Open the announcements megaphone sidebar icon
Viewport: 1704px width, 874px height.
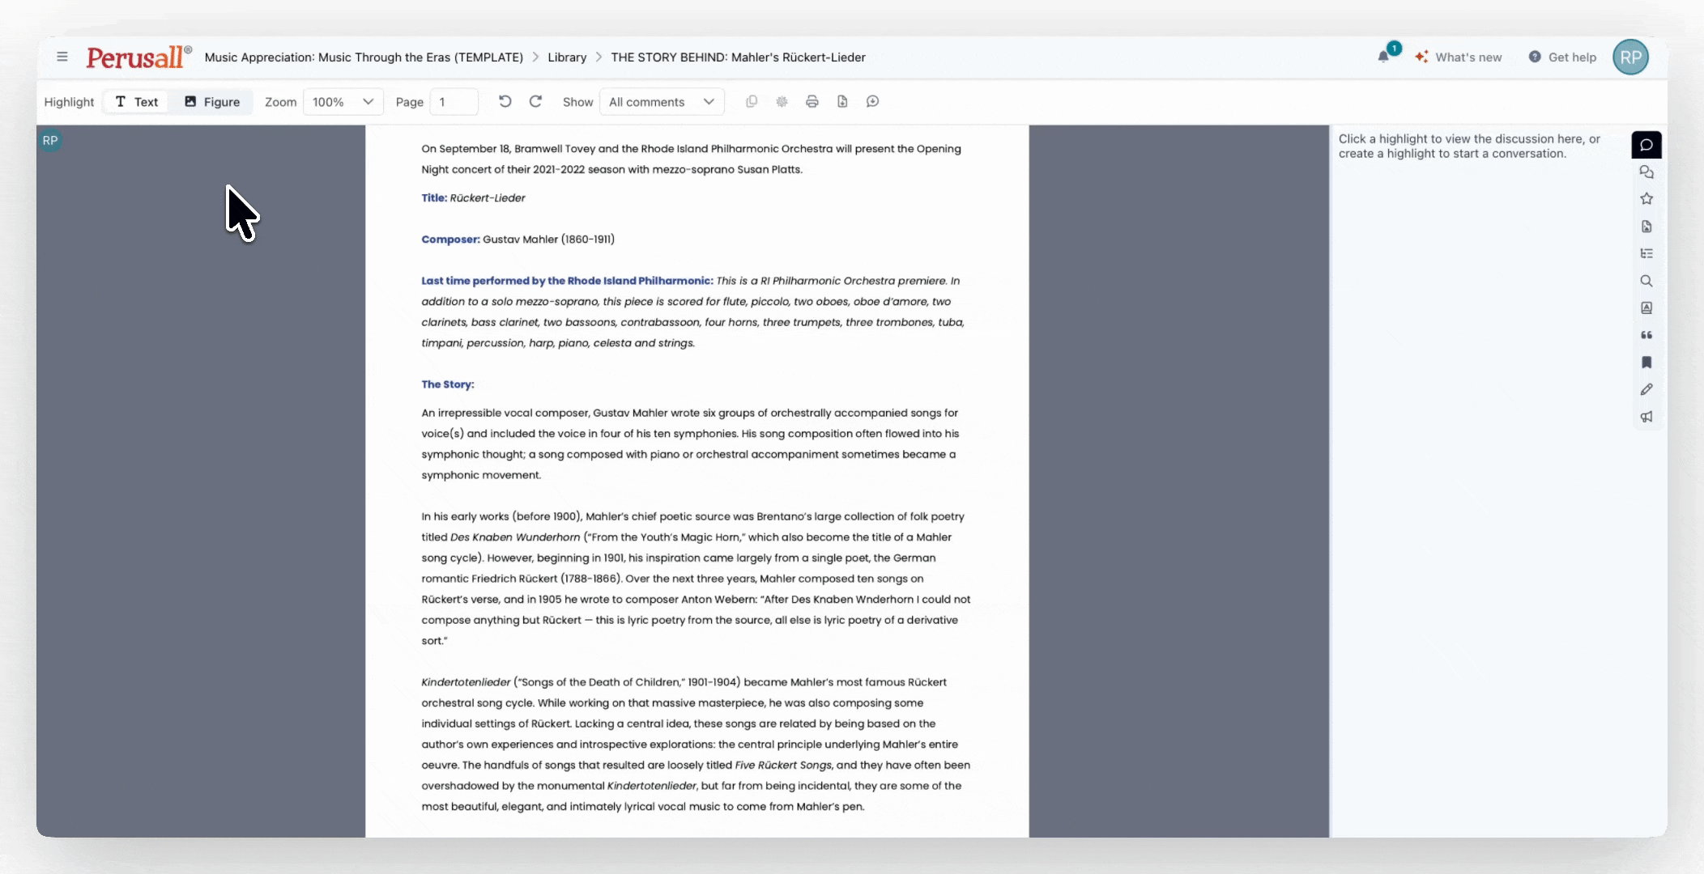point(1646,417)
